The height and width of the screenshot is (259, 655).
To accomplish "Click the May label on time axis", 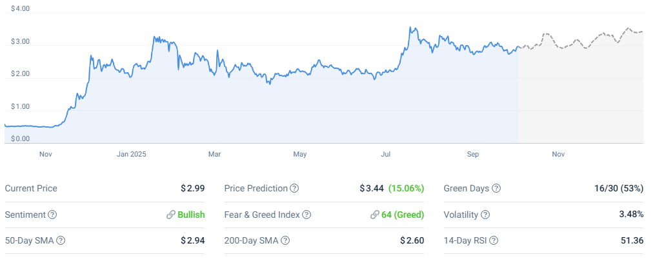I will pyautogui.click(x=300, y=154).
